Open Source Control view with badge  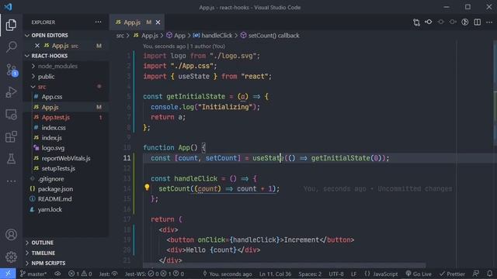pyautogui.click(x=11, y=70)
